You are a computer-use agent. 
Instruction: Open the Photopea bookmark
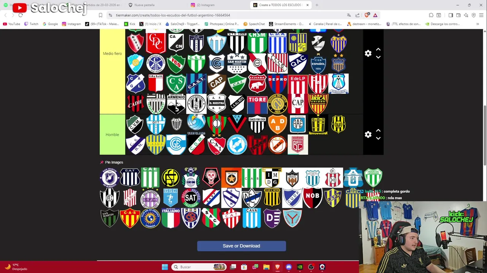click(x=221, y=24)
